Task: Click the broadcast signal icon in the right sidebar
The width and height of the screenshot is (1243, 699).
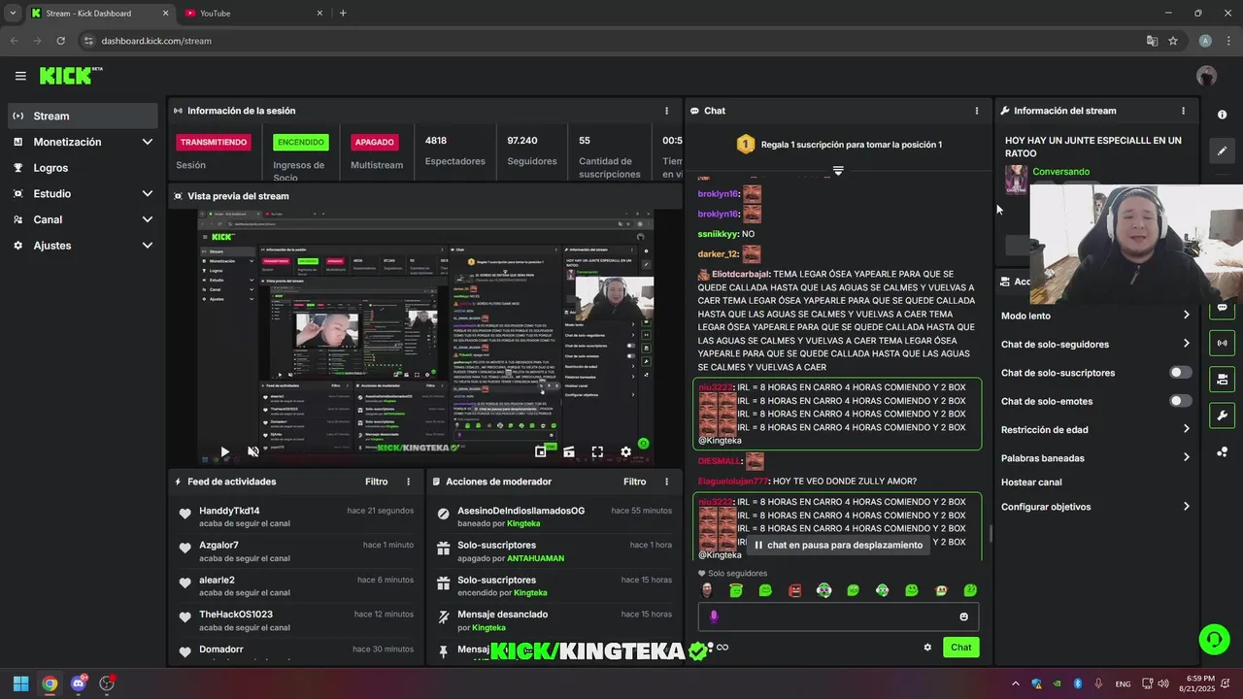Action: click(x=1222, y=343)
